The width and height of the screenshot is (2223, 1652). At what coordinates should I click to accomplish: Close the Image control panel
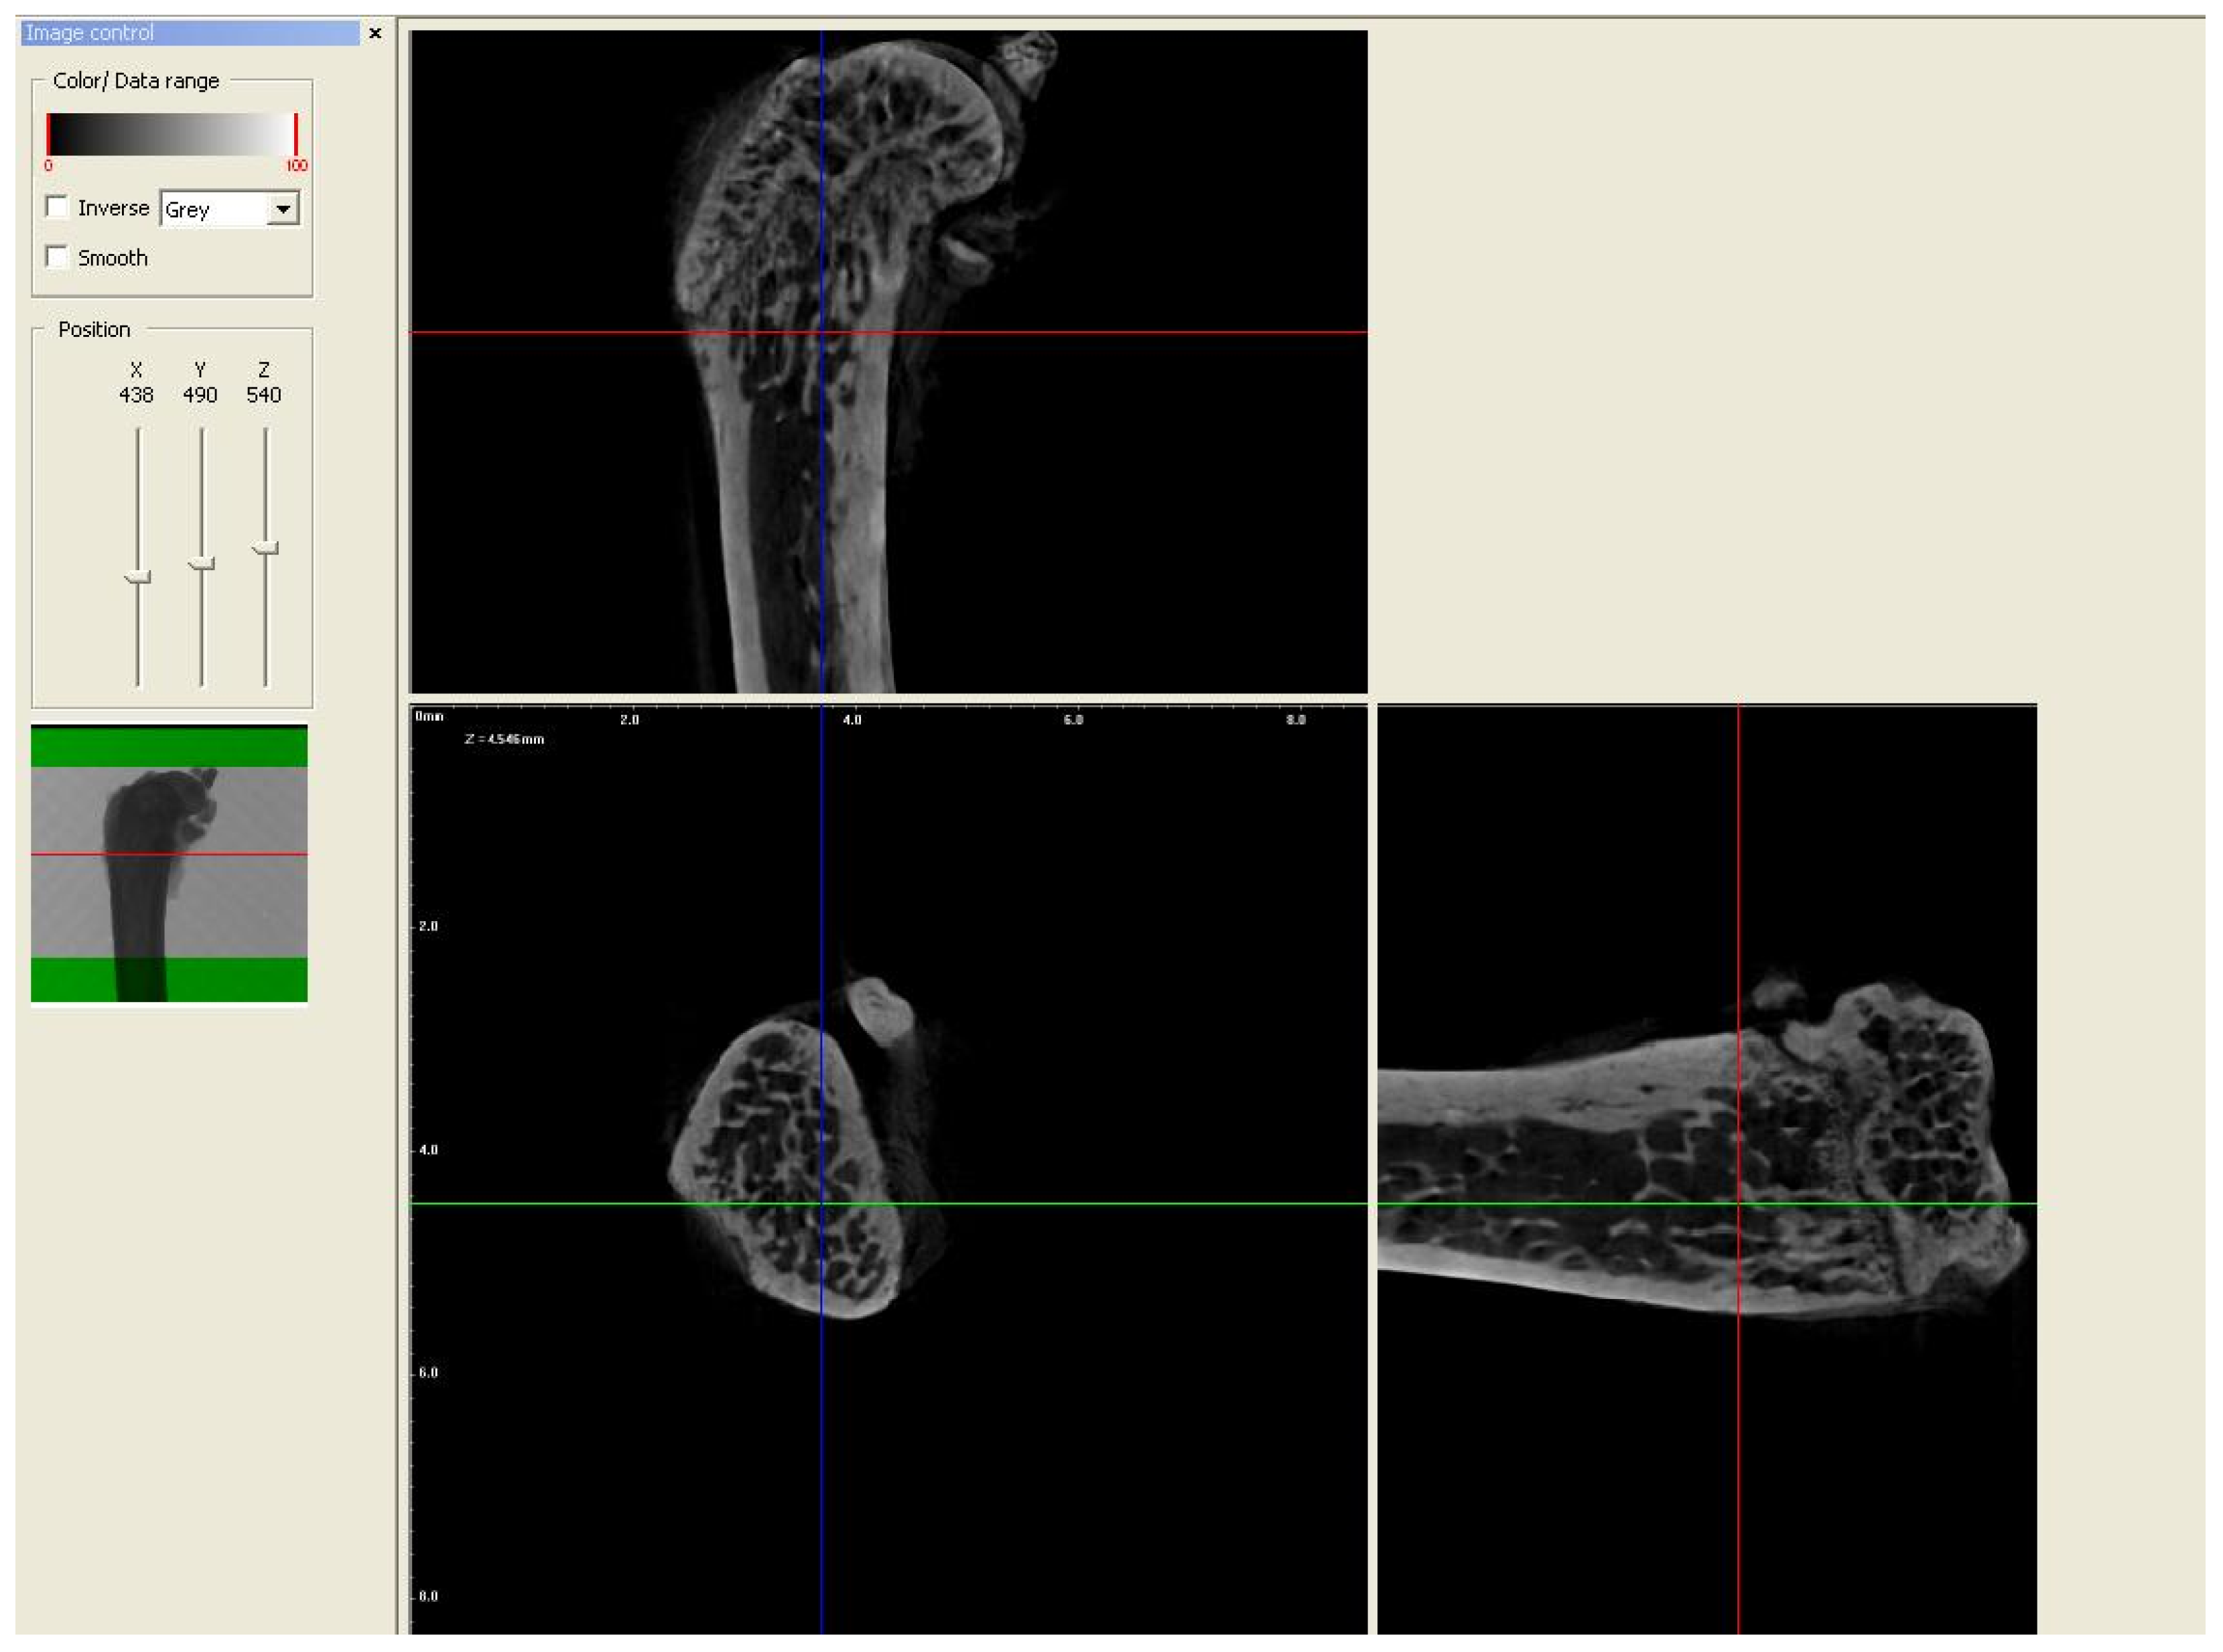click(x=375, y=33)
